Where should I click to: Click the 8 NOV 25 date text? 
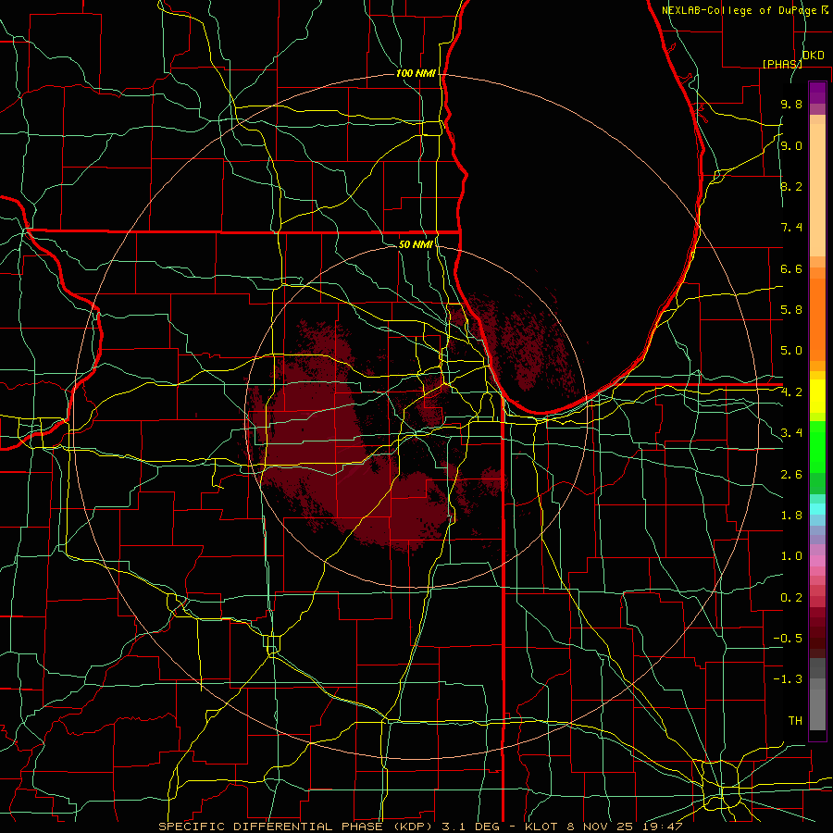(602, 827)
